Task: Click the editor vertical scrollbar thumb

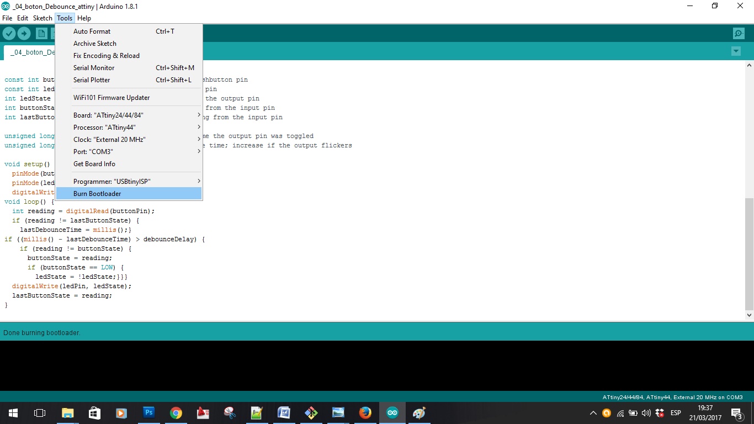Action: (x=749, y=254)
